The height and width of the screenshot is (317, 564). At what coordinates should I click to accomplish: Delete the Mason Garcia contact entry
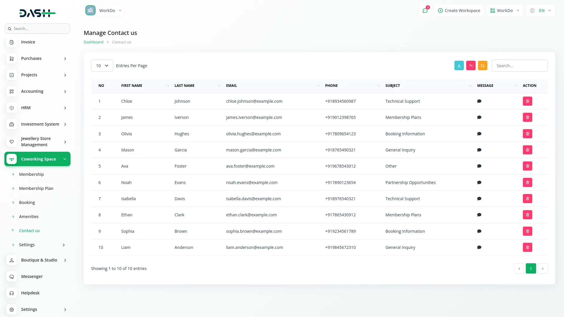(527, 150)
